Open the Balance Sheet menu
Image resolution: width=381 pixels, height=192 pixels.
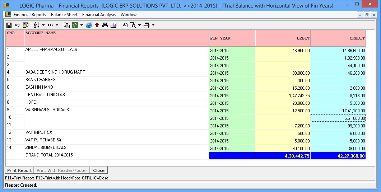pos(64,15)
